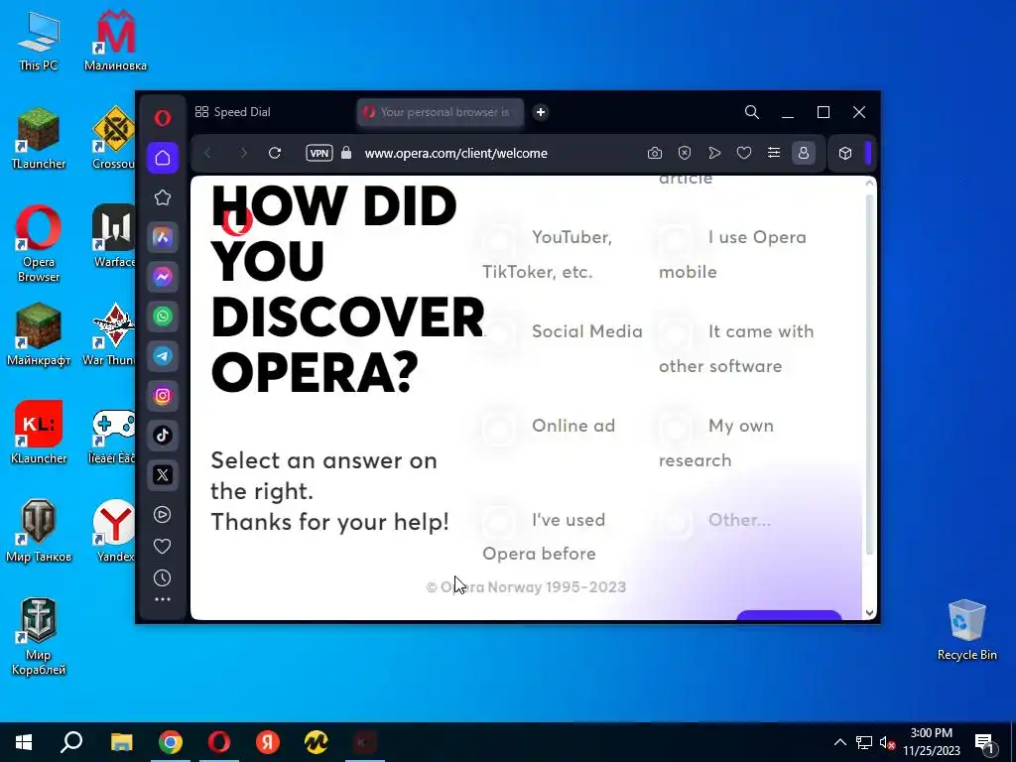Image resolution: width=1016 pixels, height=762 pixels.
Task: View site security lock icon
Action: pyautogui.click(x=346, y=152)
